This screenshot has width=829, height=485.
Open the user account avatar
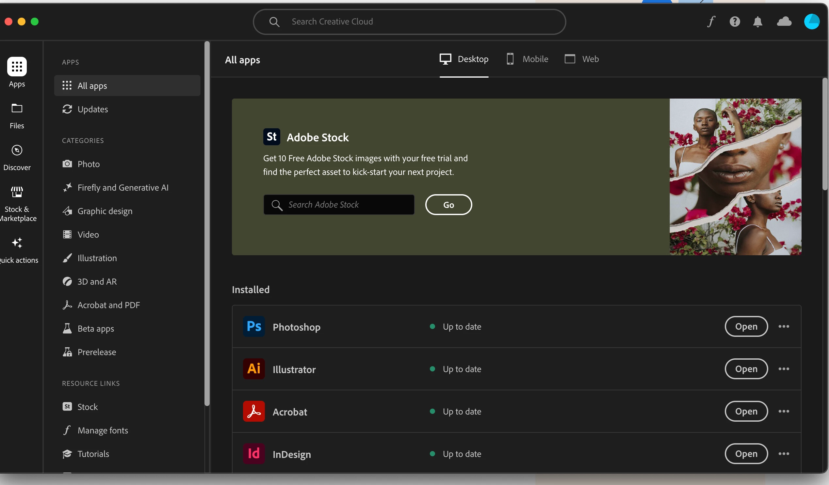tap(812, 22)
